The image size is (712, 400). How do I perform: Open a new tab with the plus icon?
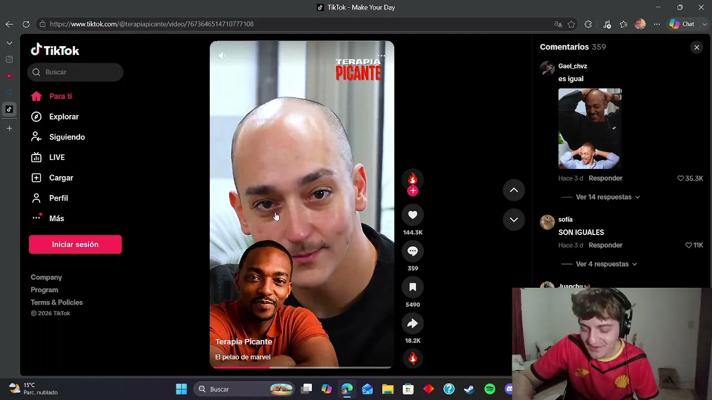pos(9,128)
